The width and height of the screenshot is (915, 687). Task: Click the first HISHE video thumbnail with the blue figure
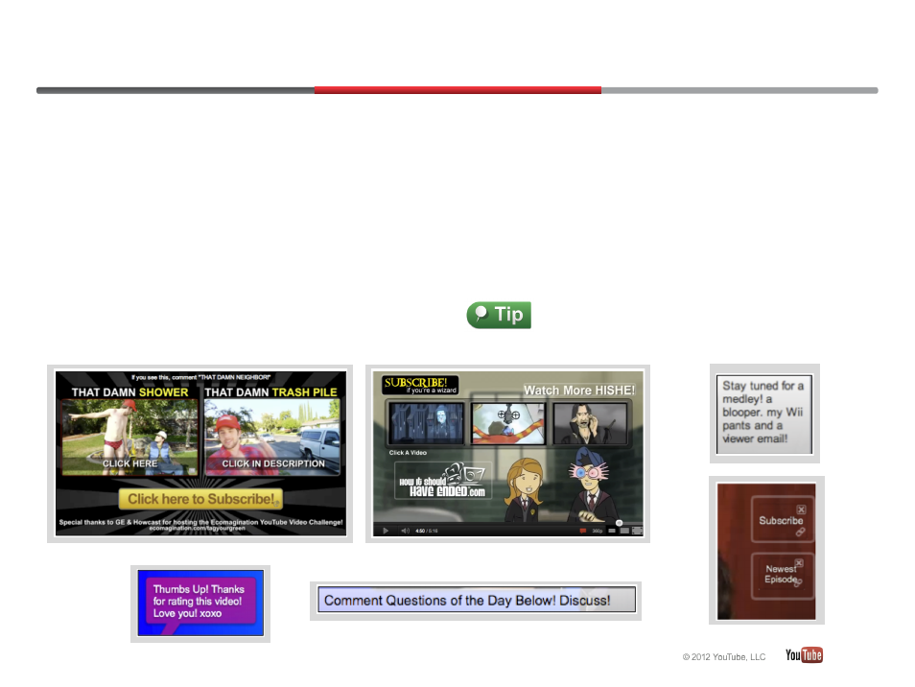point(426,424)
